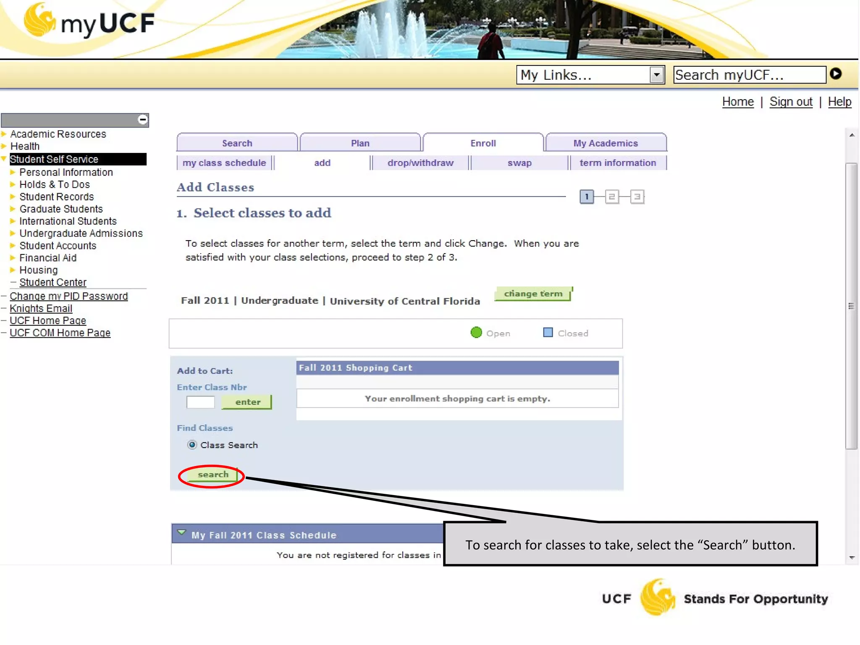Open the Help link

point(839,102)
